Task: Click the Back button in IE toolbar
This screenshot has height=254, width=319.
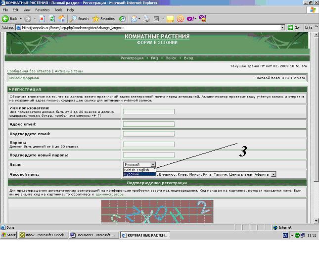Action: point(10,19)
